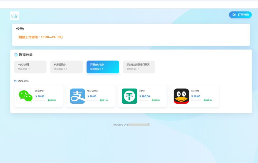Screen dimensions: 258x163
Task: Select the 代搭建服务 category
Action: (67, 67)
